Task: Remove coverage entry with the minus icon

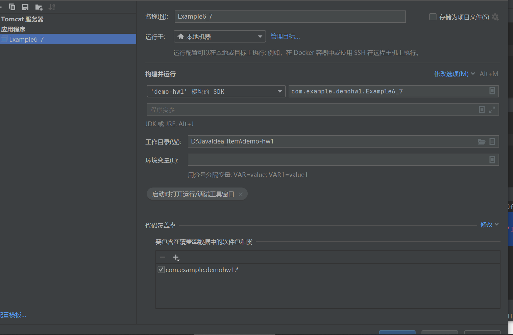Action: 162,257
